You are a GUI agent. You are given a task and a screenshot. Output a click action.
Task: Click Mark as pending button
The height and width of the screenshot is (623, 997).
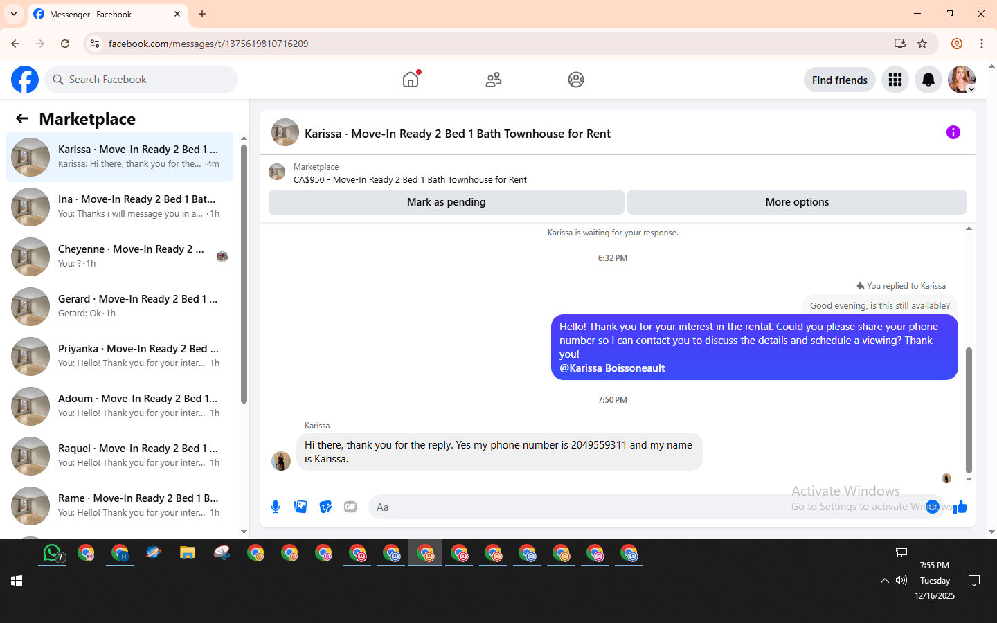point(447,202)
